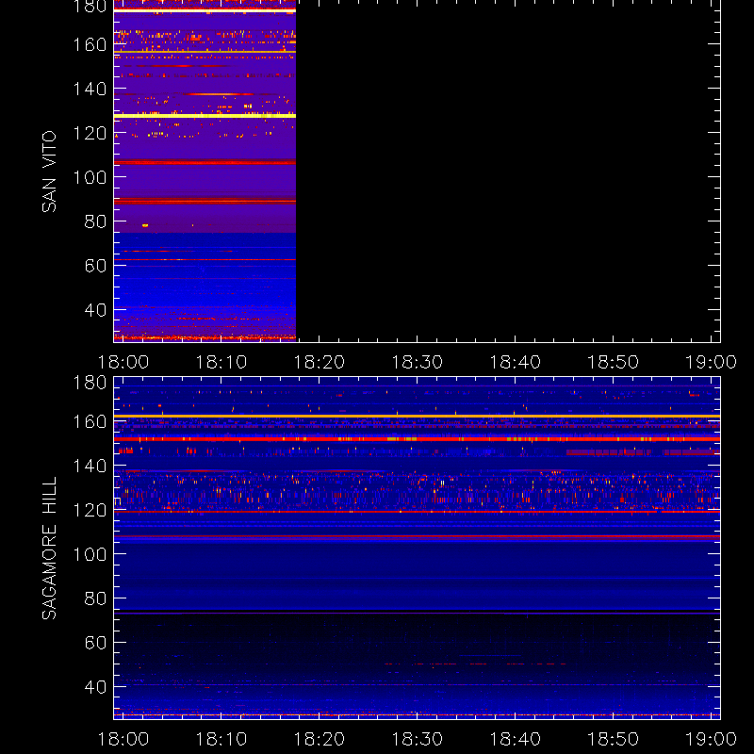754x754 pixels.
Task: Click 18:30 under the San Vito plot
Action: 418,362
